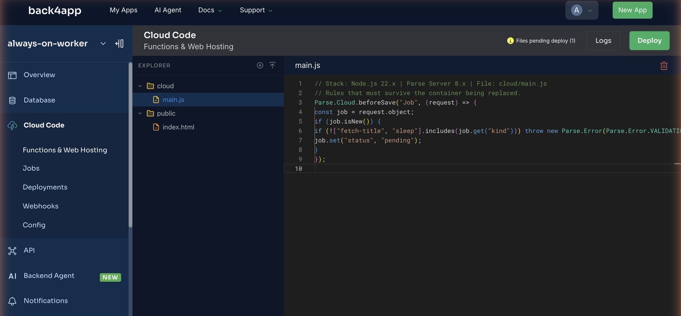Select Config submenu item
Image resolution: width=681 pixels, height=316 pixels.
click(x=34, y=225)
